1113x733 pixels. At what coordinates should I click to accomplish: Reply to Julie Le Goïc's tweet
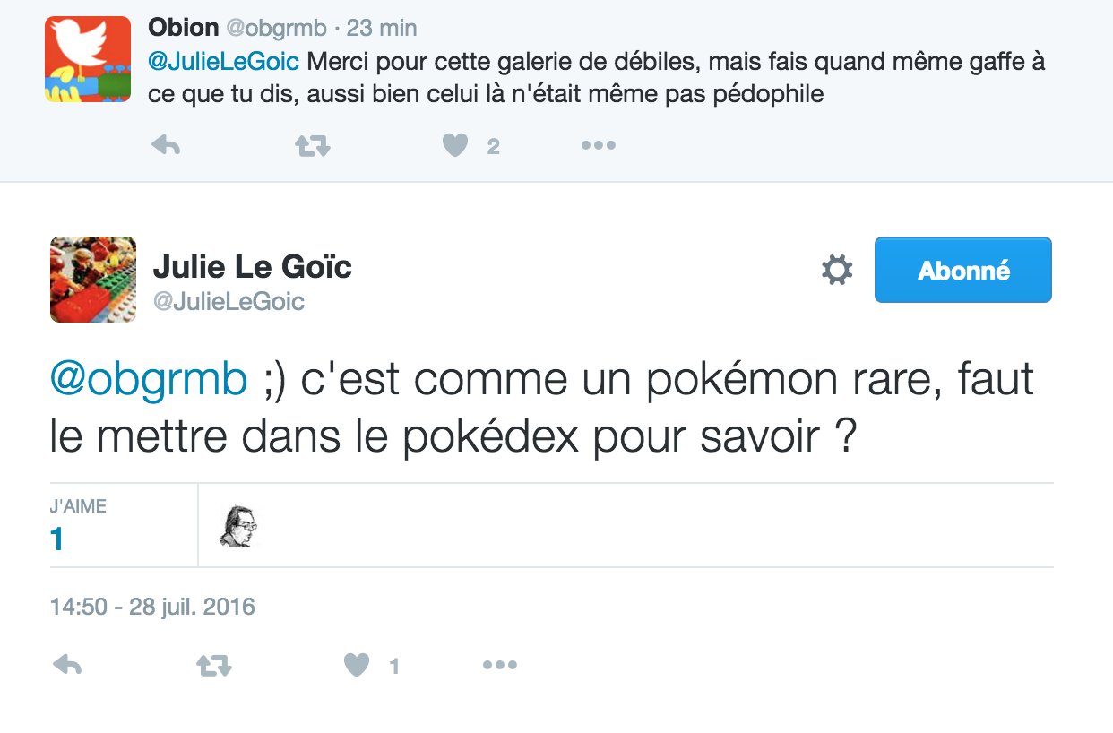(67, 665)
